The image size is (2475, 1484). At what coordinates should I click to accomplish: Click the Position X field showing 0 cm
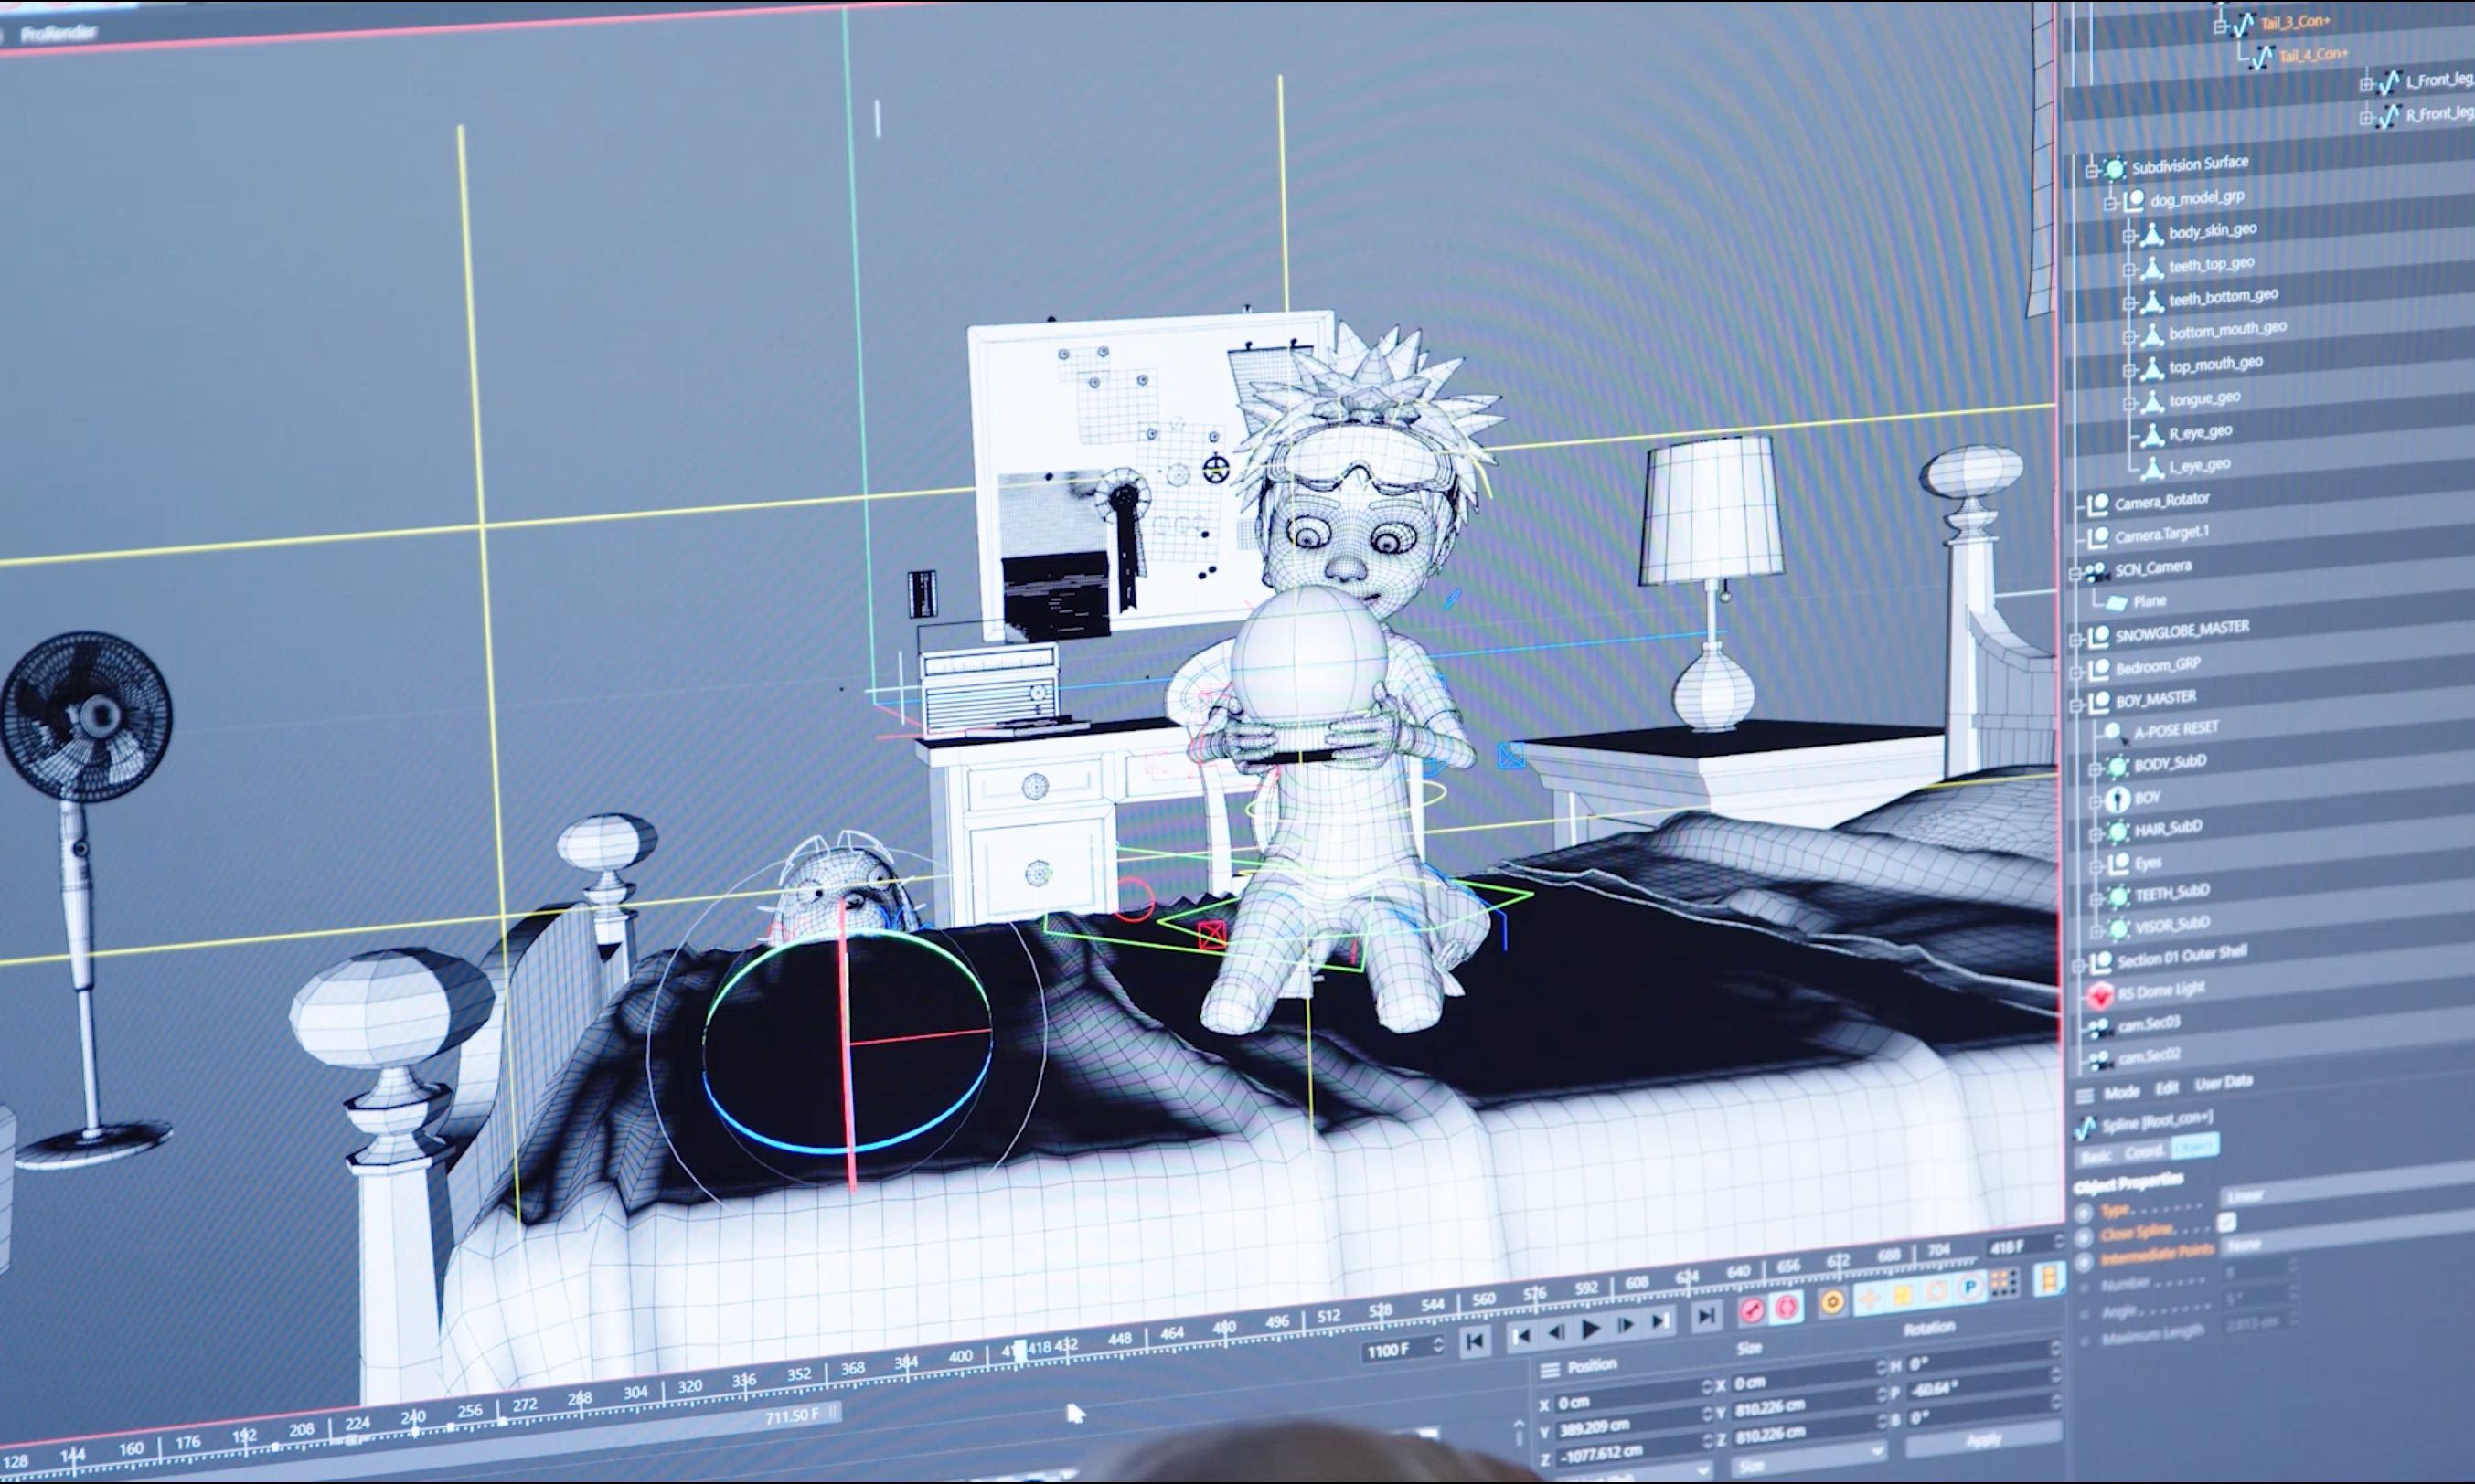(1633, 1396)
